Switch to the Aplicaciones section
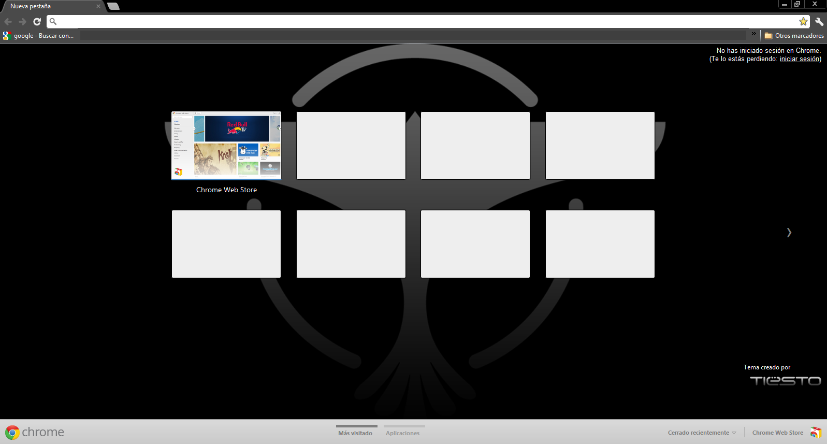Screen dimensions: 827x444 402,433
